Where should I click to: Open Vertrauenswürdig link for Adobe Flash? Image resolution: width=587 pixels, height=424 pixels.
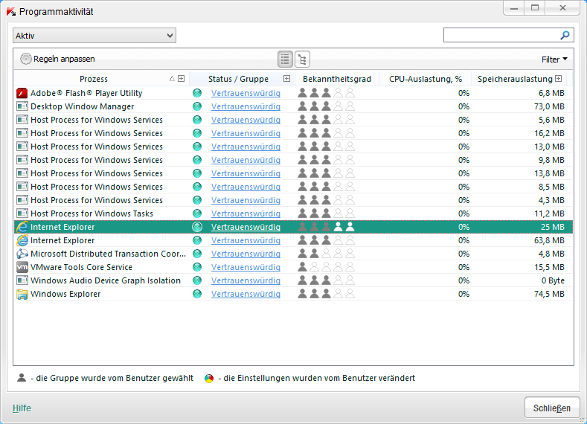click(246, 93)
